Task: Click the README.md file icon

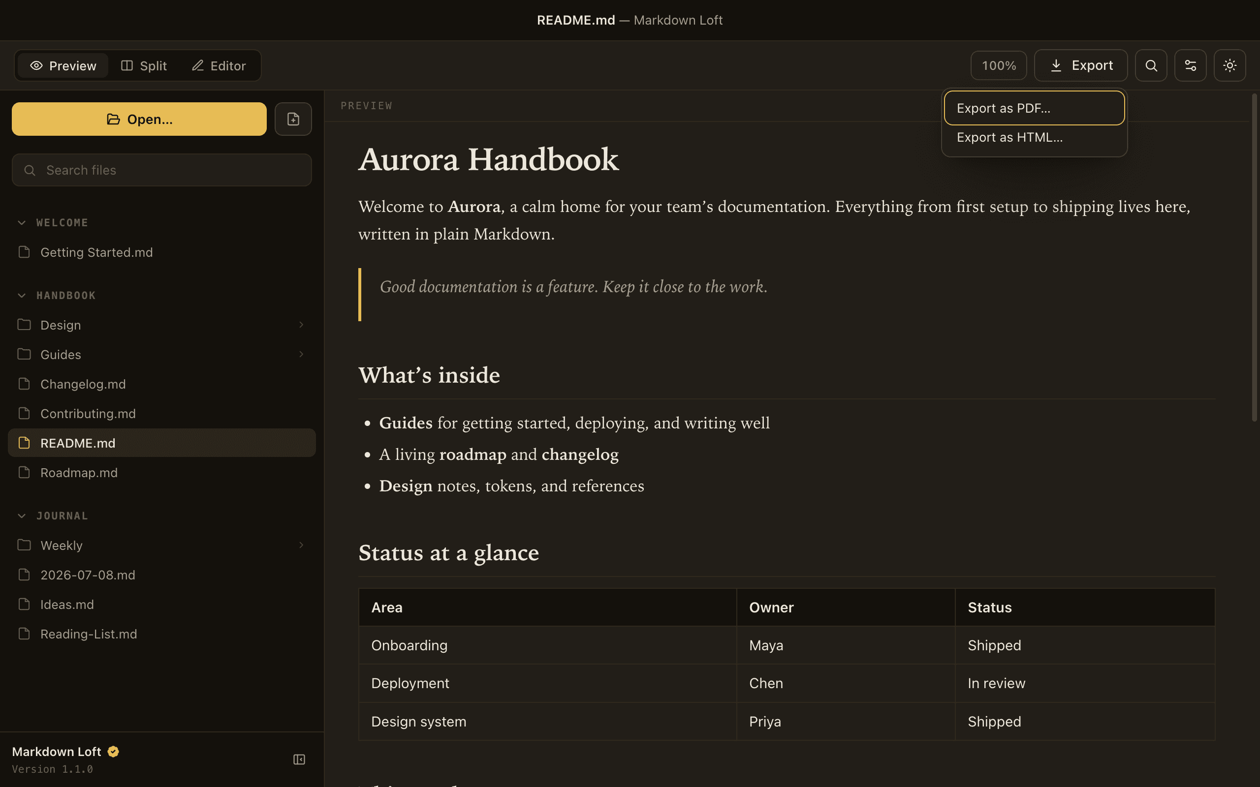Action: pyautogui.click(x=24, y=443)
